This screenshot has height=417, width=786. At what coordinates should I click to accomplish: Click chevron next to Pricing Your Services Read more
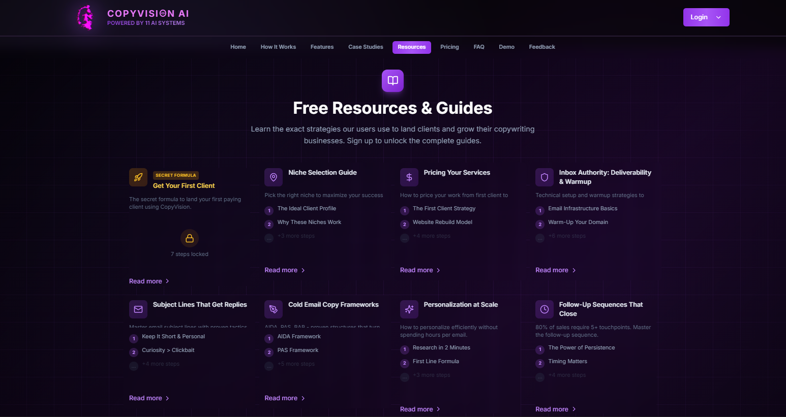(x=438, y=270)
